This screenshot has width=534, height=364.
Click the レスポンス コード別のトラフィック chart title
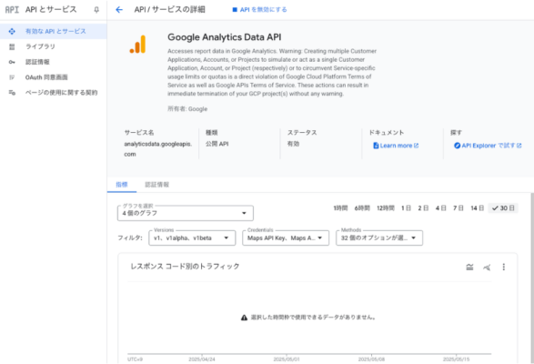click(185, 267)
